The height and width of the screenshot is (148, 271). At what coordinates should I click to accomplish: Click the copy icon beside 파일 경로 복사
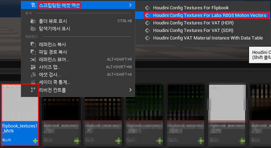tap(33, 52)
